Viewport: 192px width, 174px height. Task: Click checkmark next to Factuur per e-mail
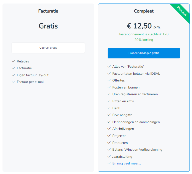pyautogui.click(x=13, y=82)
